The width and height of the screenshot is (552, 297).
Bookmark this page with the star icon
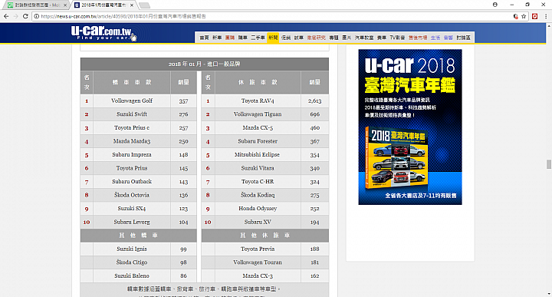tap(524, 16)
